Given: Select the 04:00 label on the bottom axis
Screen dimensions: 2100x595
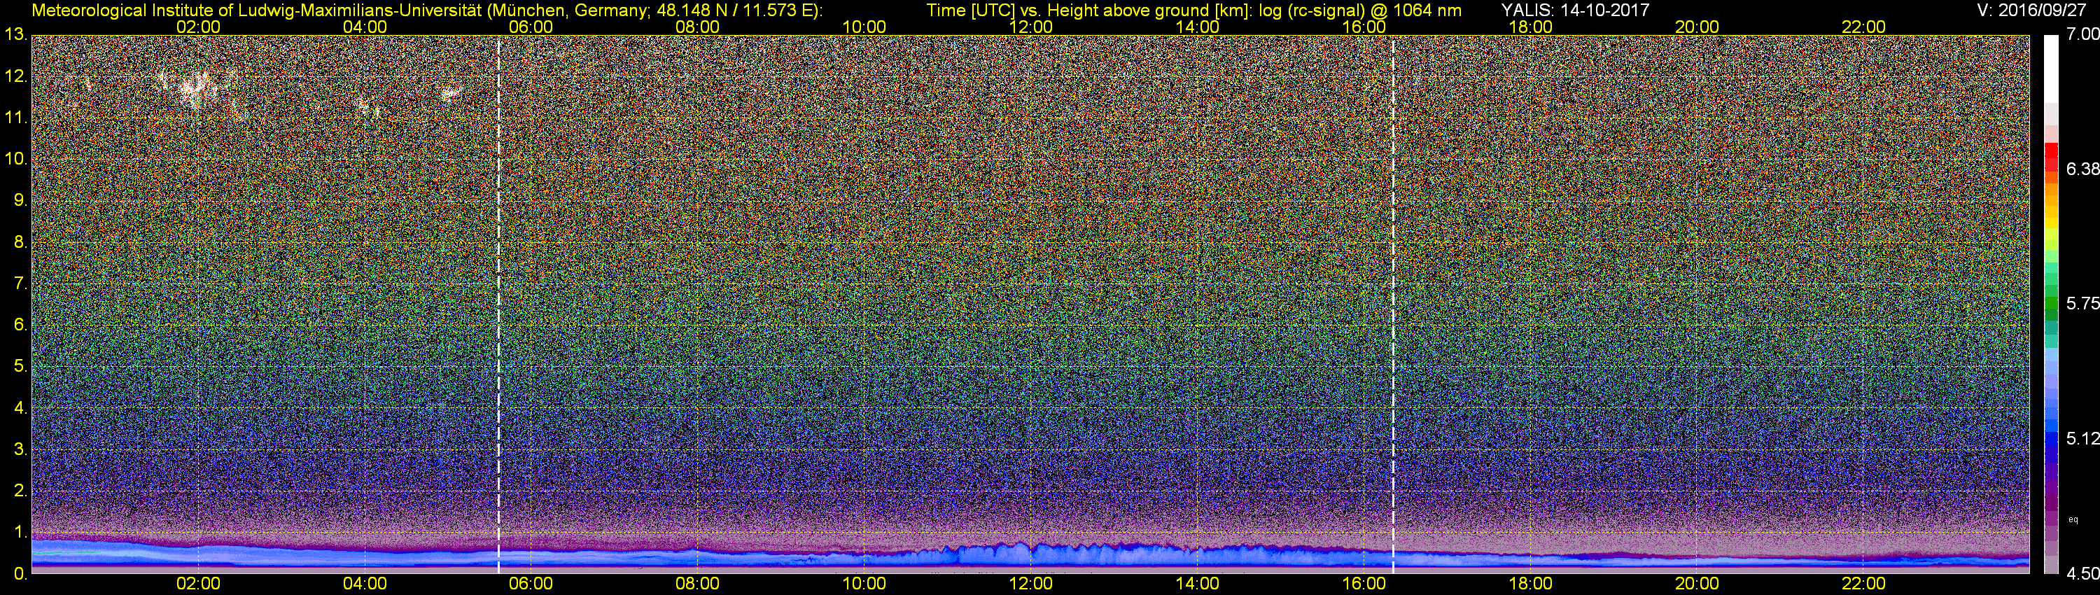Looking at the screenshot, I should coord(365,584).
